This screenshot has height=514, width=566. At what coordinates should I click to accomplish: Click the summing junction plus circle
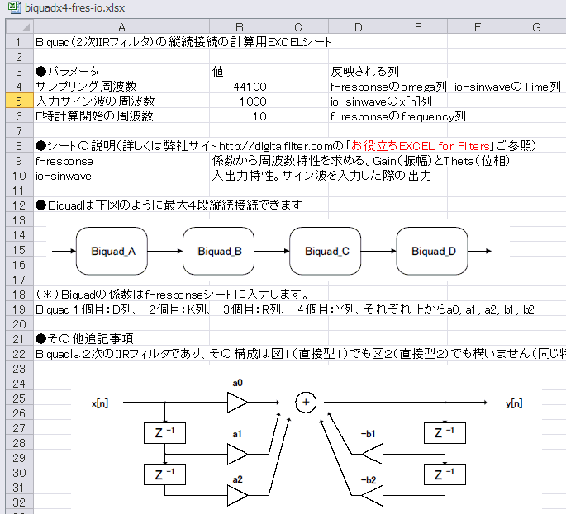tap(306, 403)
